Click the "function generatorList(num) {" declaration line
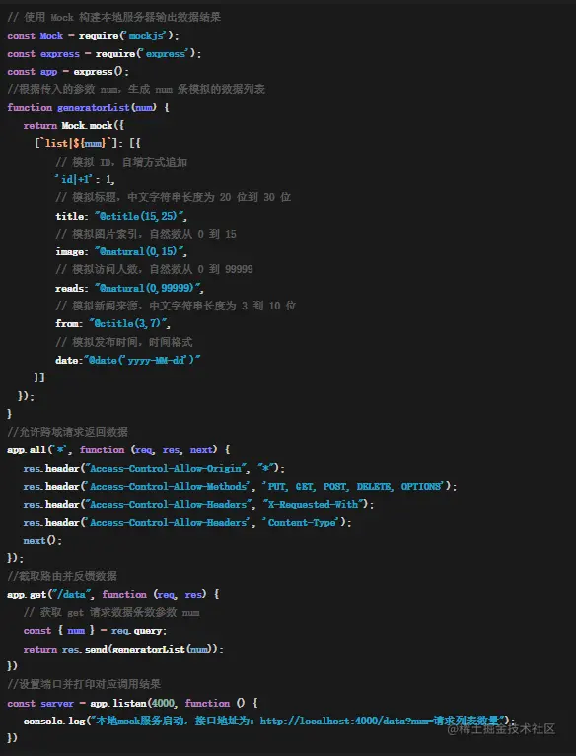The height and width of the screenshot is (756, 576). (x=89, y=108)
